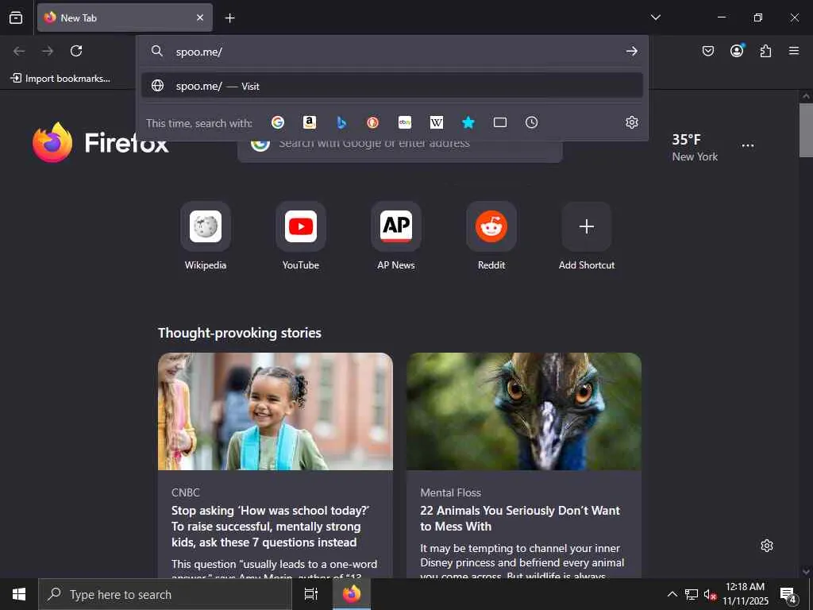This screenshot has height=610, width=813.
Task: Click the page vertical scrollbar thumb
Action: 806,129
